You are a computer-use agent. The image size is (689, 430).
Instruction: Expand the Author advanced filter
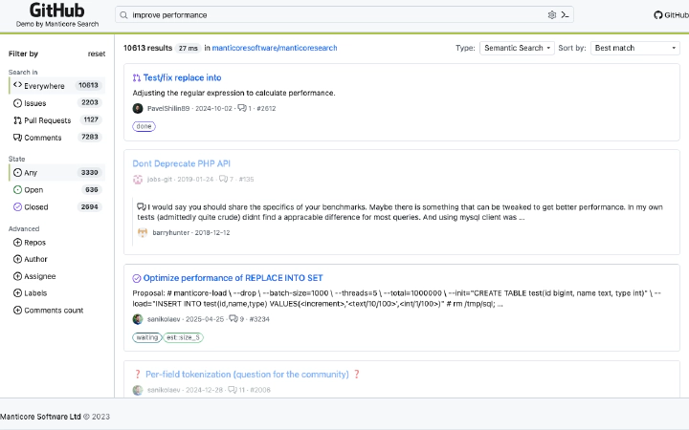point(31,259)
